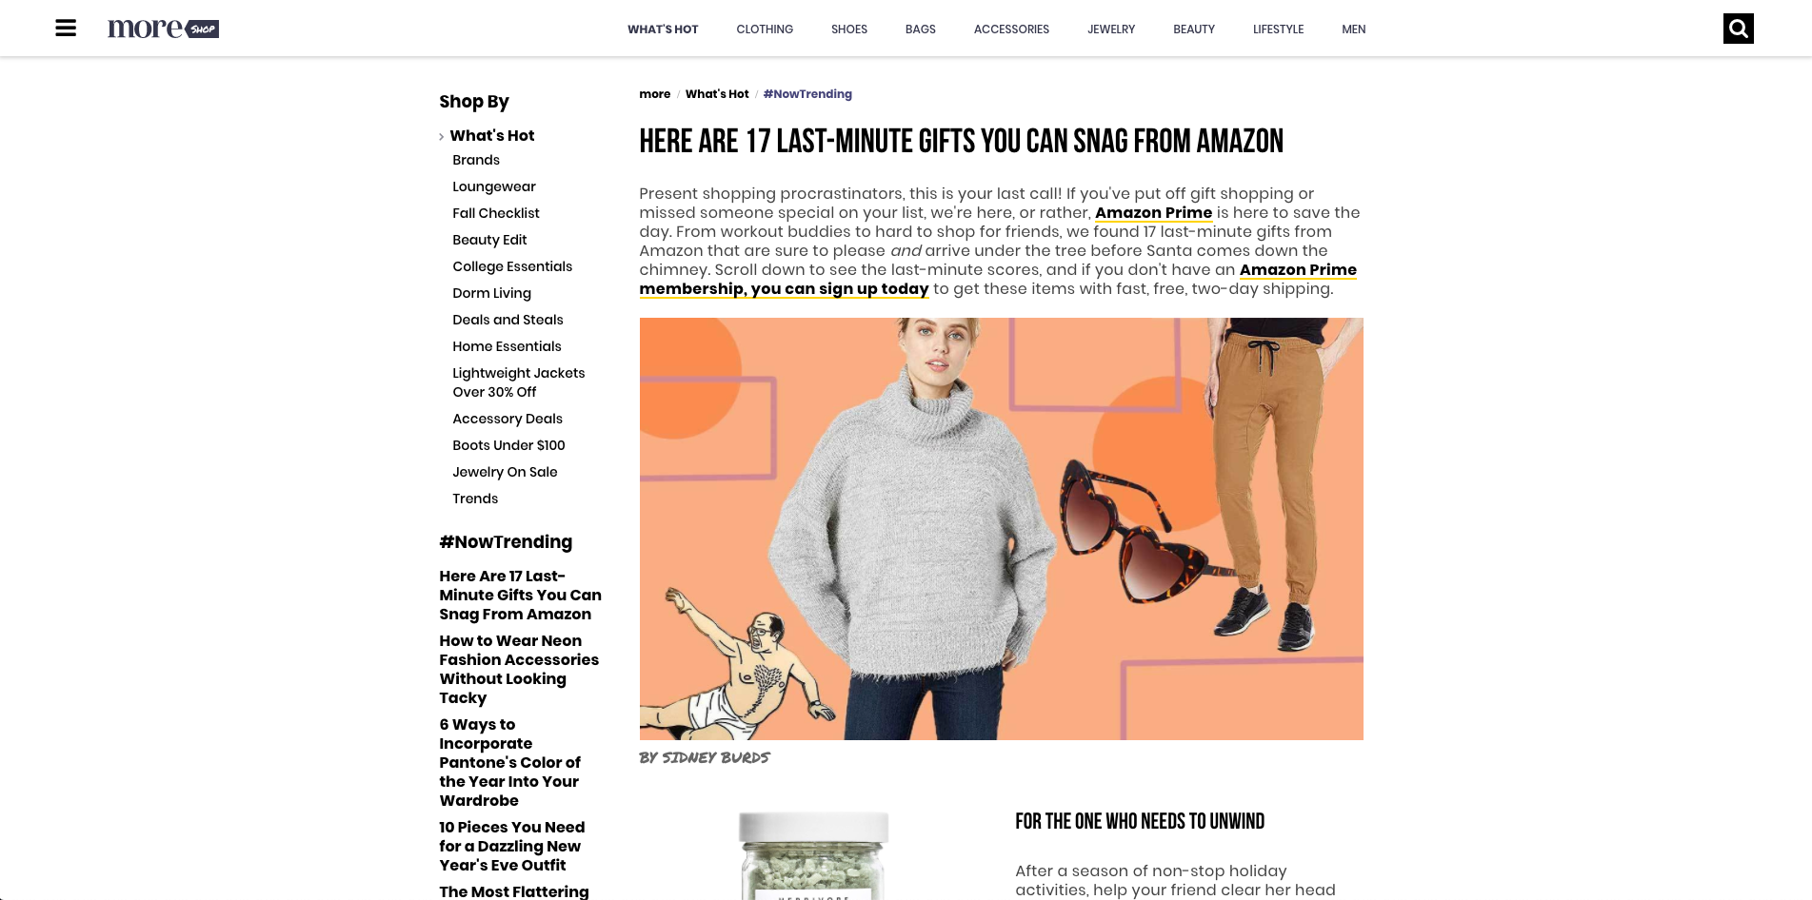The image size is (1812, 900).
Task: Click the more Shop logo
Action: point(163,29)
